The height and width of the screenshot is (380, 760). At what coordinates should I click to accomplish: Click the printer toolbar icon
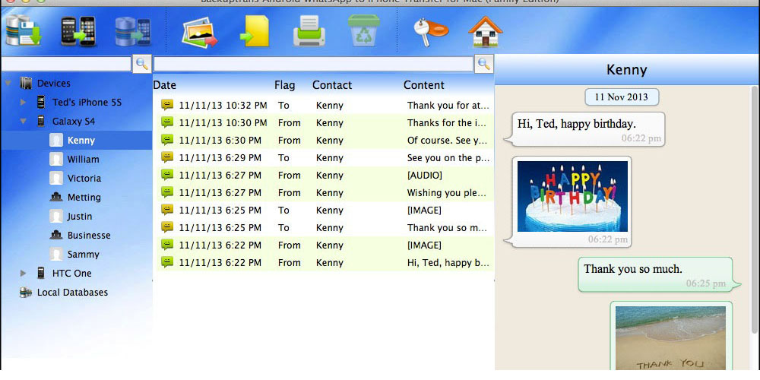(310, 30)
